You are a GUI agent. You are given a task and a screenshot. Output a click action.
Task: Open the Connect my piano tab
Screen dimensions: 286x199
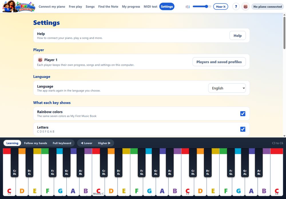pos(52,7)
